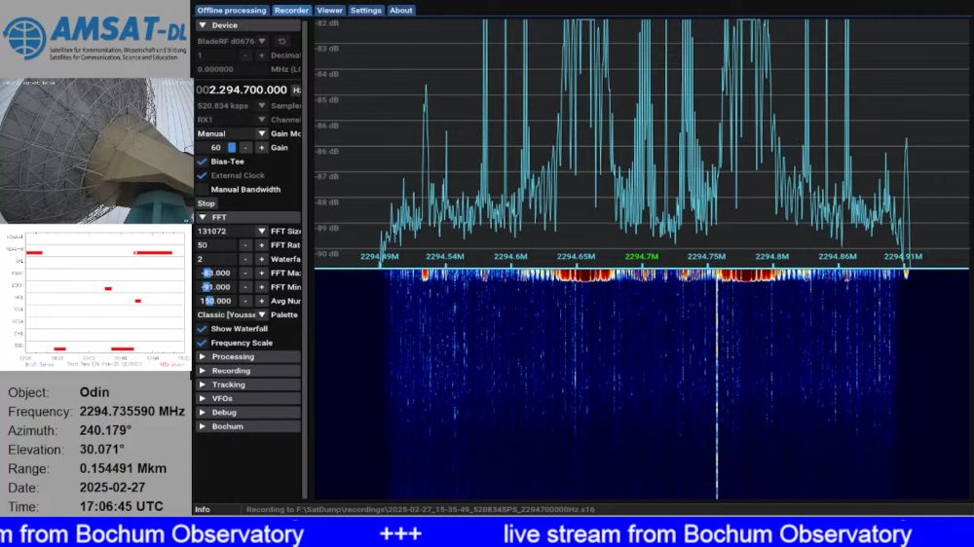Switch to the Offline processing tab
The height and width of the screenshot is (547, 974).
pos(232,11)
